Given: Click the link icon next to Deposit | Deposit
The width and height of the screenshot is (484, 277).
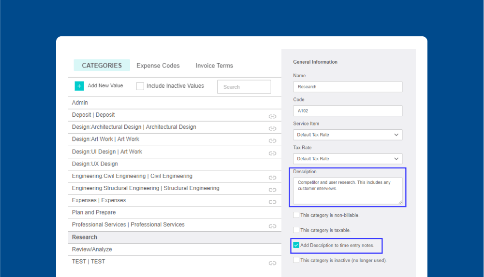Looking at the screenshot, I should pos(272,116).
